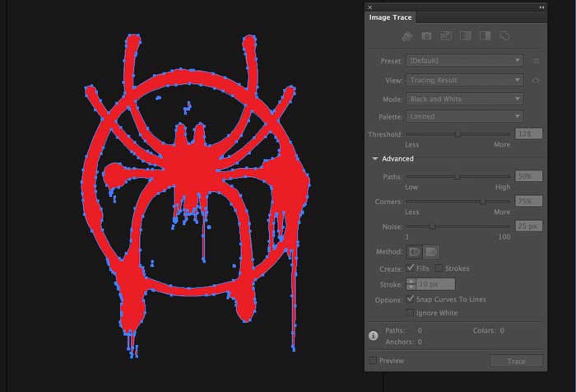Select the Overlapping method icon
This screenshot has width=576, height=392.
pyautogui.click(x=431, y=252)
